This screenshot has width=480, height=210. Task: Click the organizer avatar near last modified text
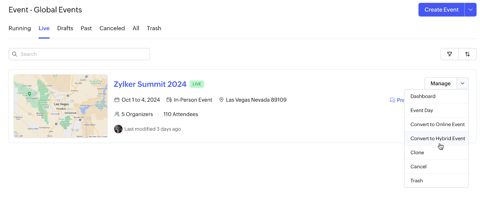click(118, 129)
